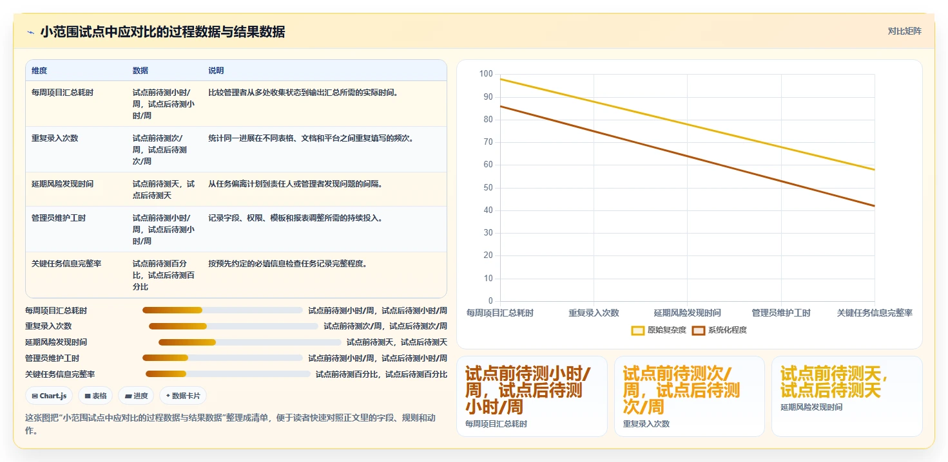Image resolution: width=948 pixels, height=462 pixels.
Task: Open the 延期风险发现时间 data card
Action: coord(847,396)
